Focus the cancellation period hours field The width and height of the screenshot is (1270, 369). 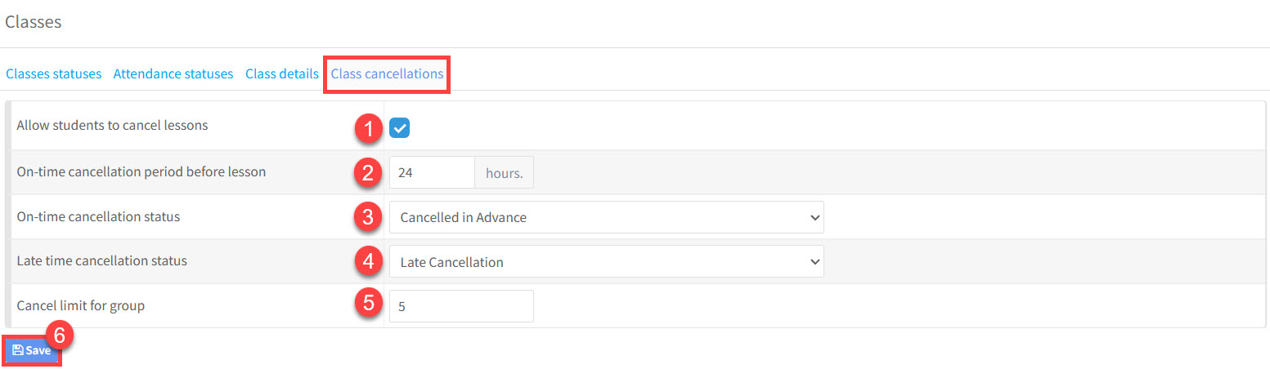[x=431, y=172]
